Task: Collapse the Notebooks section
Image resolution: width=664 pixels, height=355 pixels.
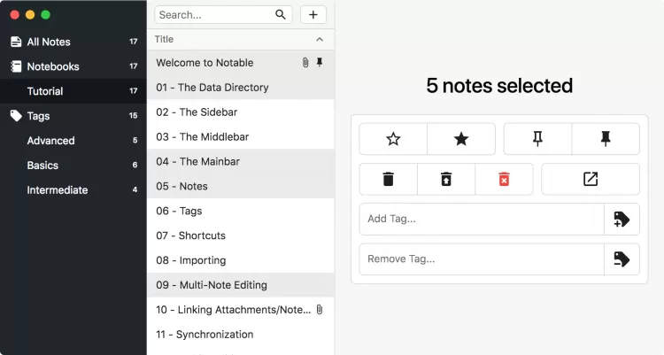Action: click(52, 66)
